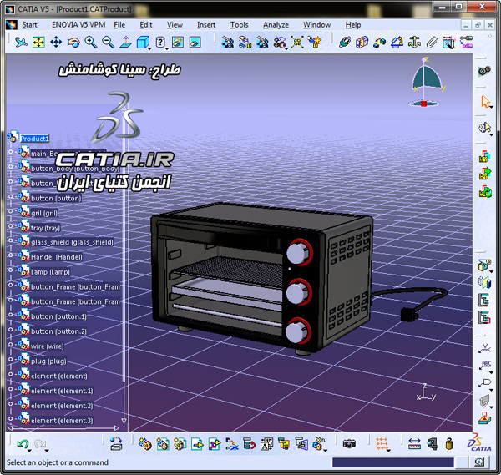Choose the orange Select arrow tool
Image resolution: width=501 pixels, height=475 pixels.
tap(485, 102)
